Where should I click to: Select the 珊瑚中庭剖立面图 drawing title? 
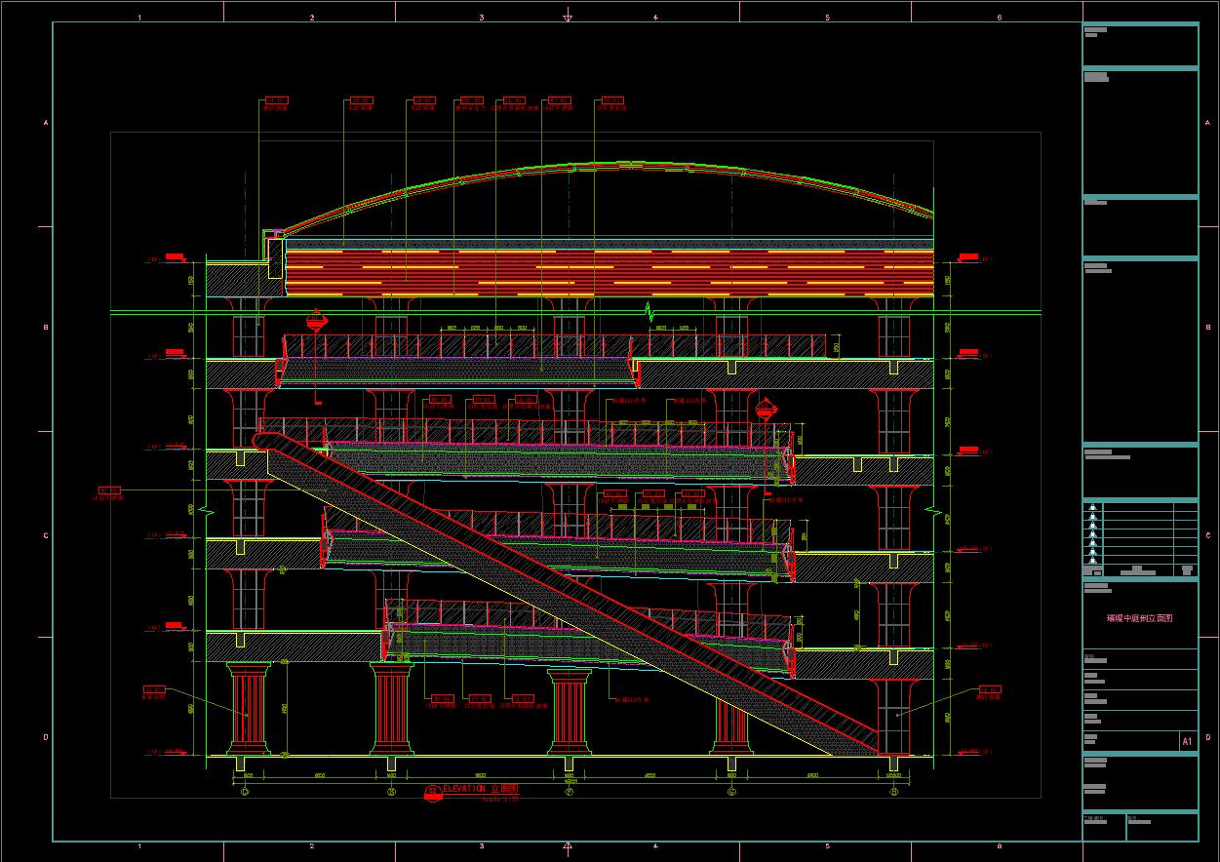(1139, 618)
